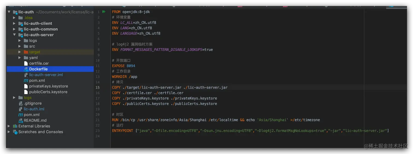413x154 pixels.
Task: Click the Scratches and Consoles icon
Action: point(15,132)
